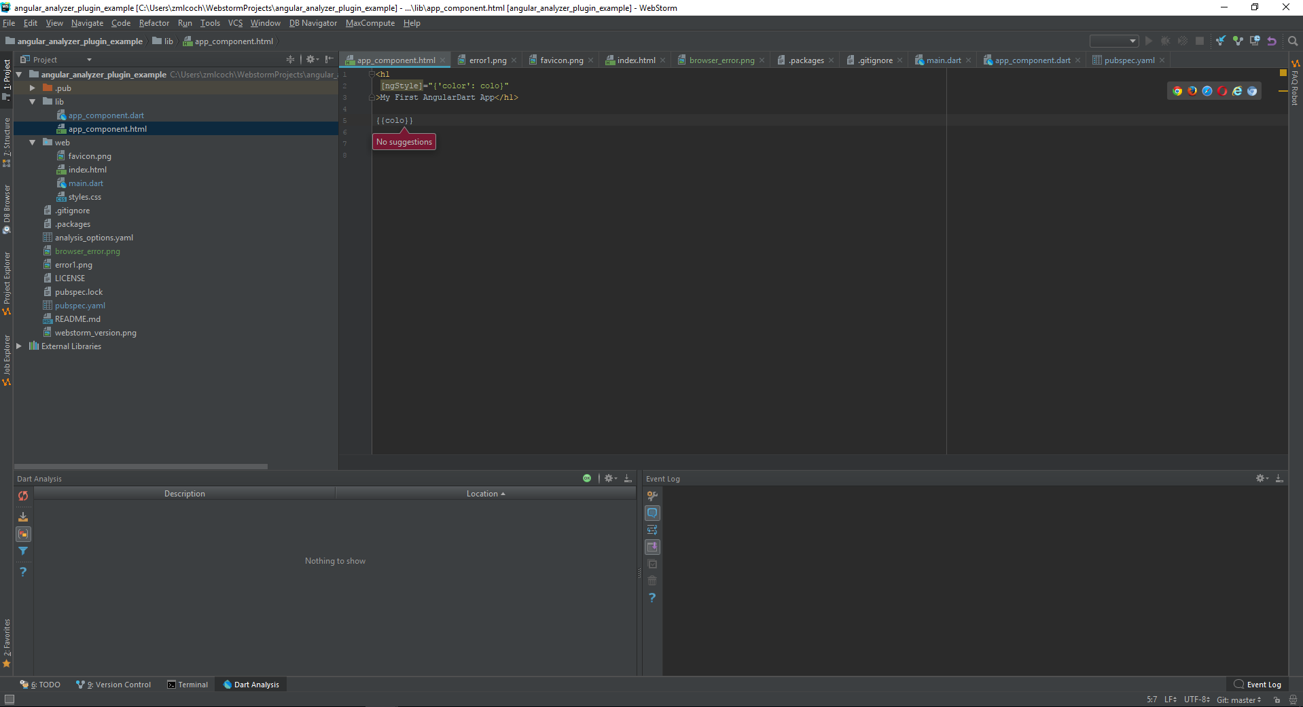Open Event Log gear settings dropdown
Image resolution: width=1303 pixels, height=707 pixels.
1262,478
